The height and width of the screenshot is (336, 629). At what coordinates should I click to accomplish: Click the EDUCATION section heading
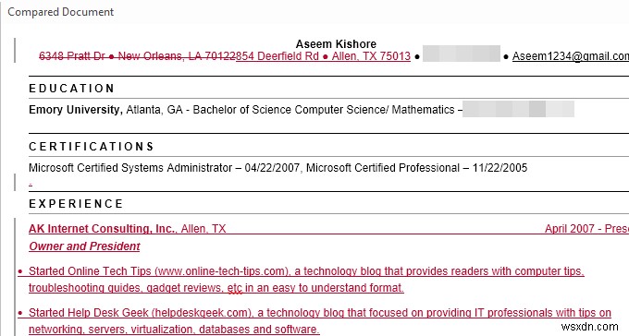pyautogui.click(x=72, y=89)
